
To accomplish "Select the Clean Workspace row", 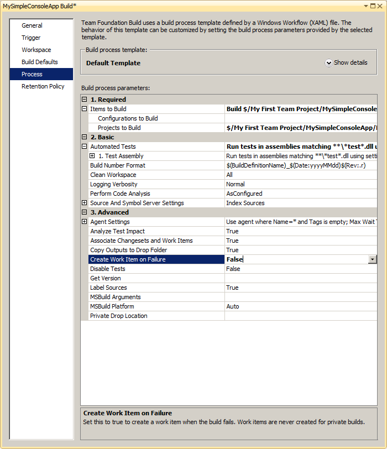I will [156, 175].
